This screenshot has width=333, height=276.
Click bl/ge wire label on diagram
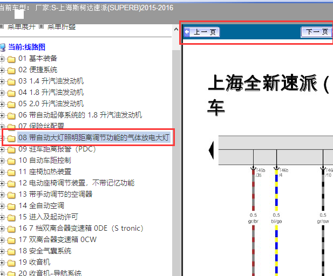coord(276,221)
